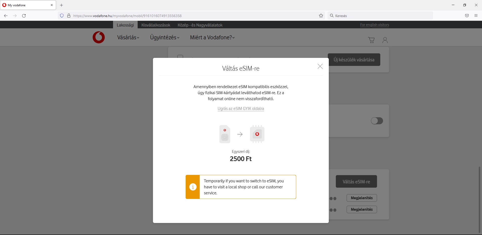Click the upper Megjelenítés button
The image size is (482, 235).
coord(362,198)
